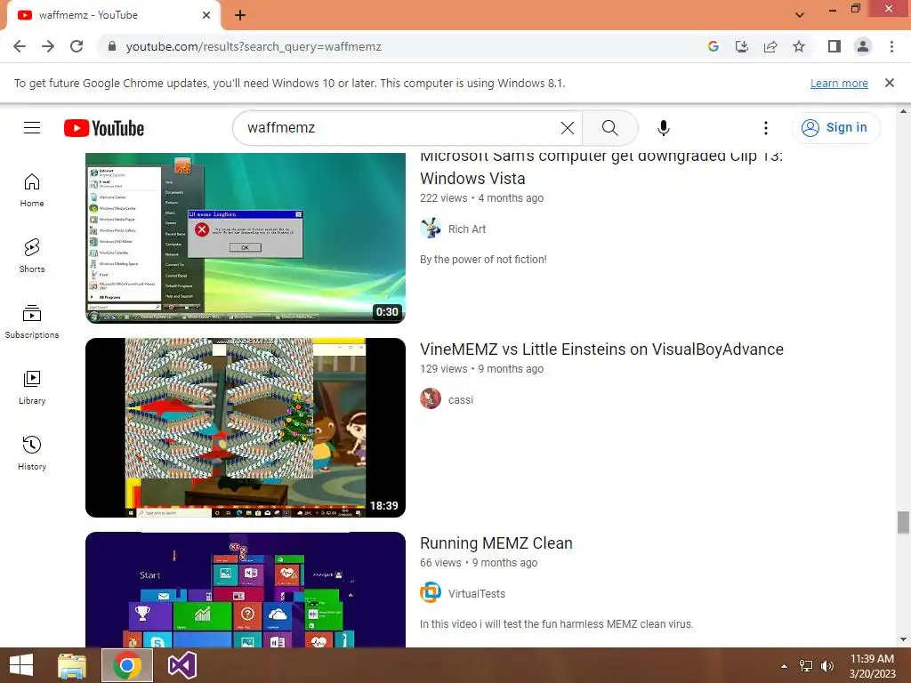The image size is (911, 683).
Task: Open Home in the sidebar
Action: tap(32, 190)
